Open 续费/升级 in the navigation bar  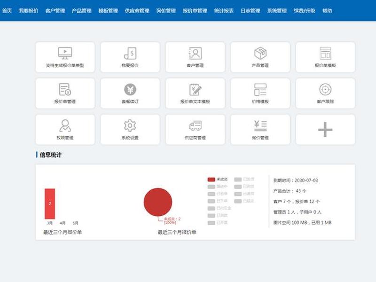(304, 11)
